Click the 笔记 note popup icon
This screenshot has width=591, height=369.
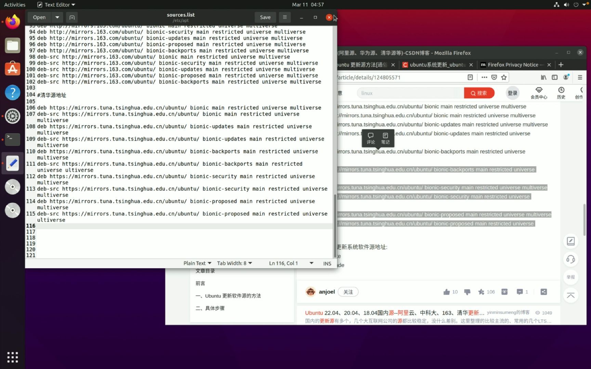[385, 138]
